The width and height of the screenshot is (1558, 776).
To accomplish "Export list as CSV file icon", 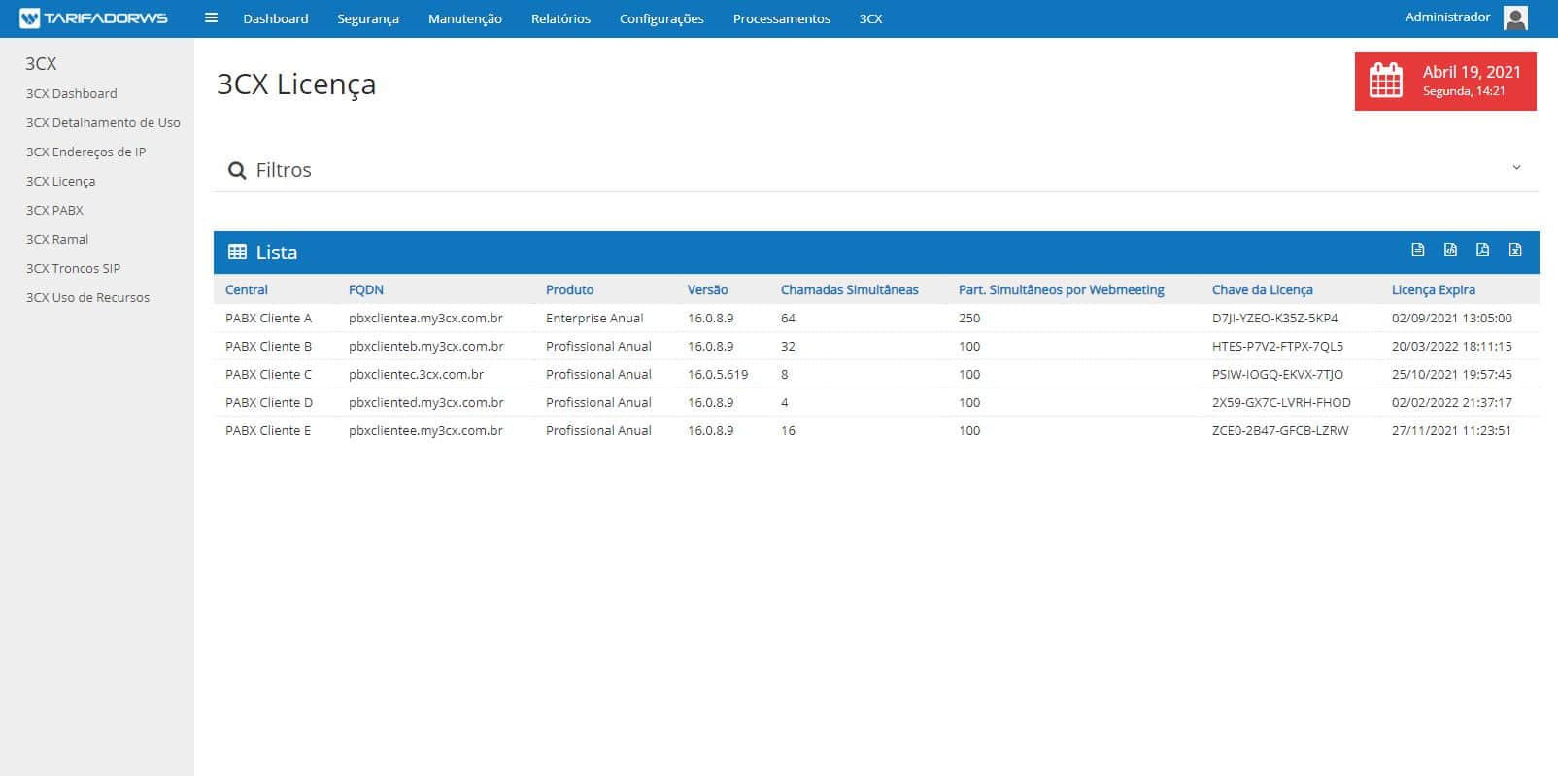I will 1450,251.
